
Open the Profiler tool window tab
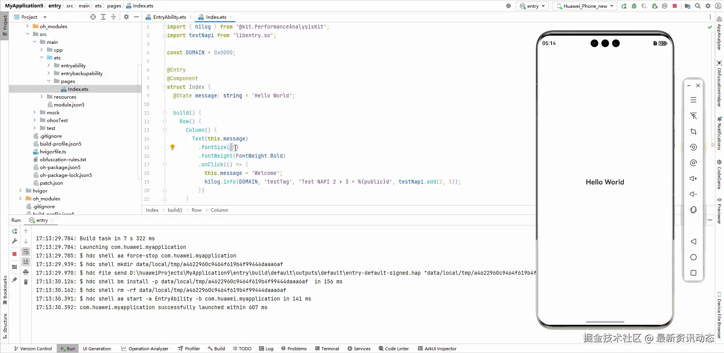point(189,348)
